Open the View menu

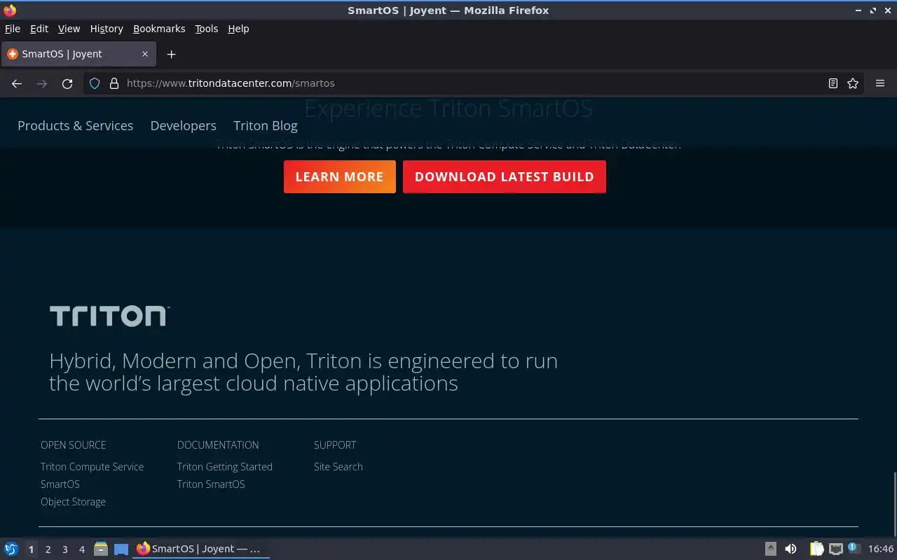(69, 29)
